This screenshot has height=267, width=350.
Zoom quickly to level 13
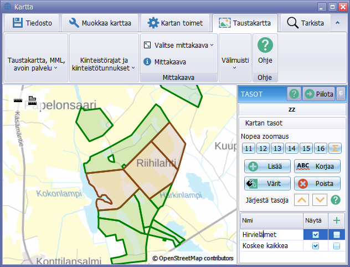click(277, 148)
